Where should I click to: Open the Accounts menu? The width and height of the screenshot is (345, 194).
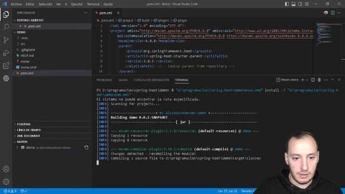point(6,169)
